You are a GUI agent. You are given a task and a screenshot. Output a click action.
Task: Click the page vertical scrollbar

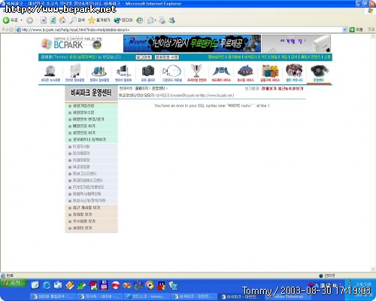pos(373,153)
